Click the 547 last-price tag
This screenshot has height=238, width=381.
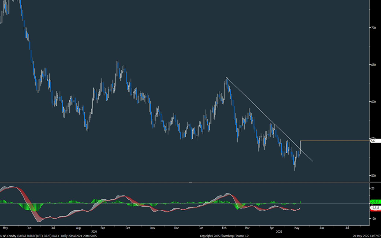click(x=375, y=141)
